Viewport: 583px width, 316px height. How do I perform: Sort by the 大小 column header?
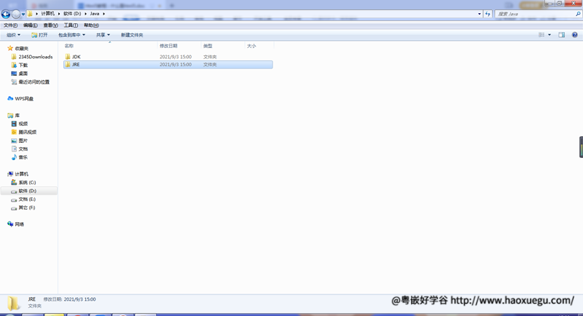tap(251, 46)
